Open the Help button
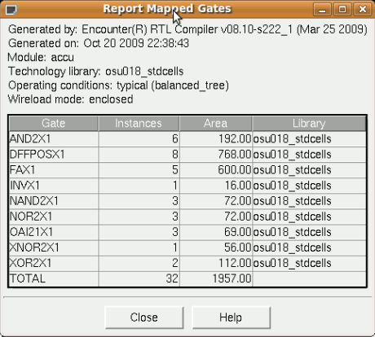The image size is (375, 337). (x=231, y=317)
